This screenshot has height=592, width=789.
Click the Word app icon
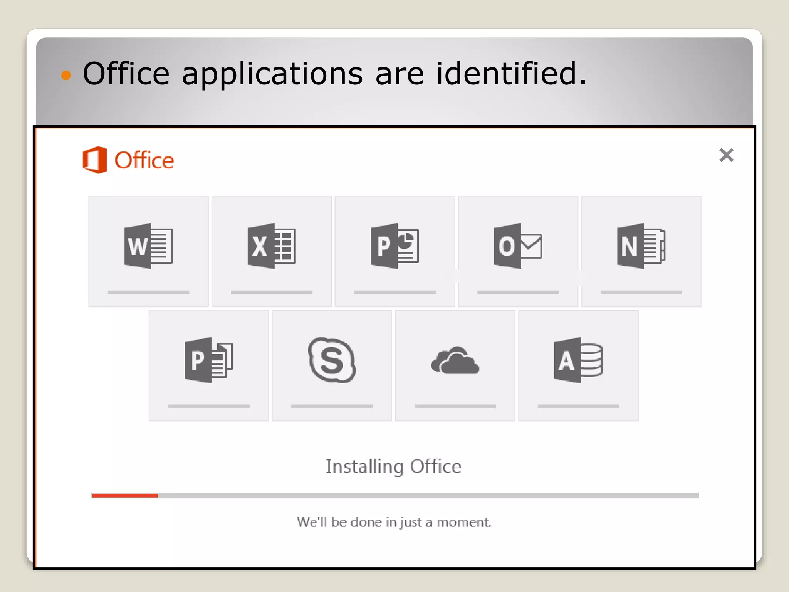pos(148,246)
